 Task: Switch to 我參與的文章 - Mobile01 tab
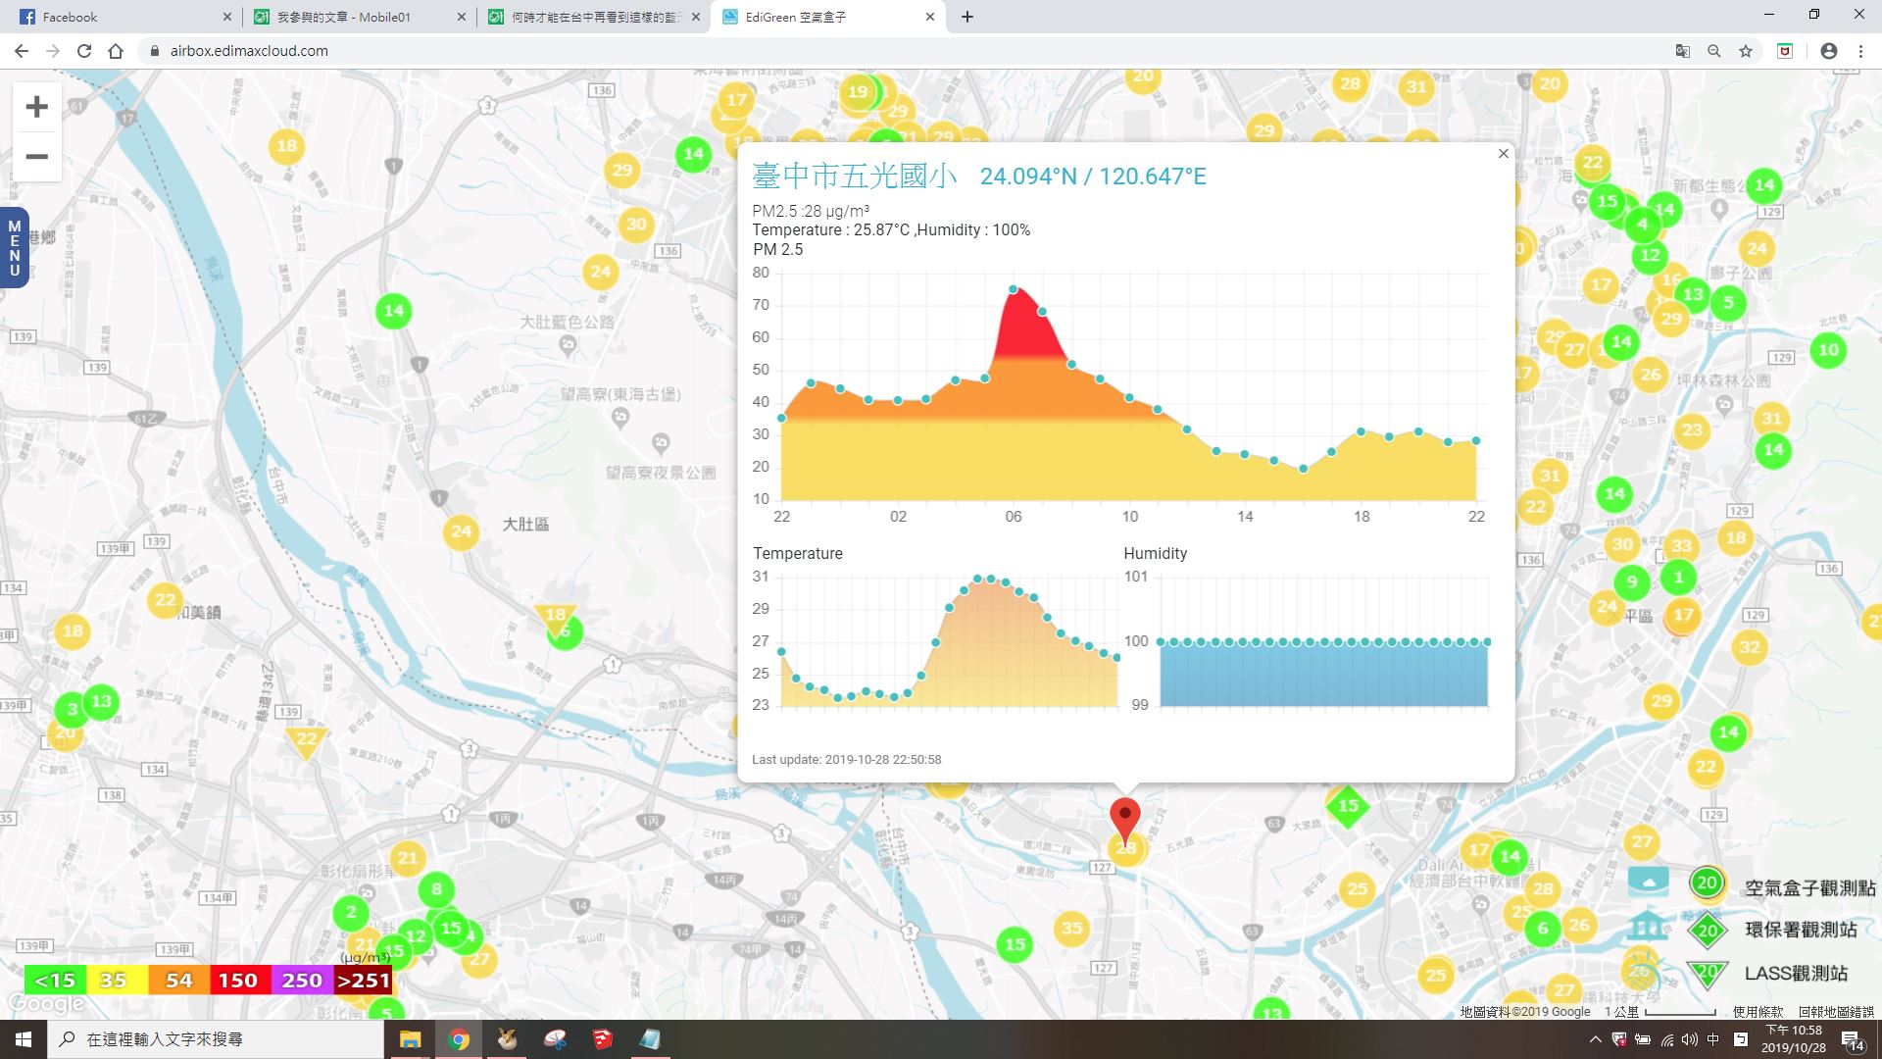358,17
